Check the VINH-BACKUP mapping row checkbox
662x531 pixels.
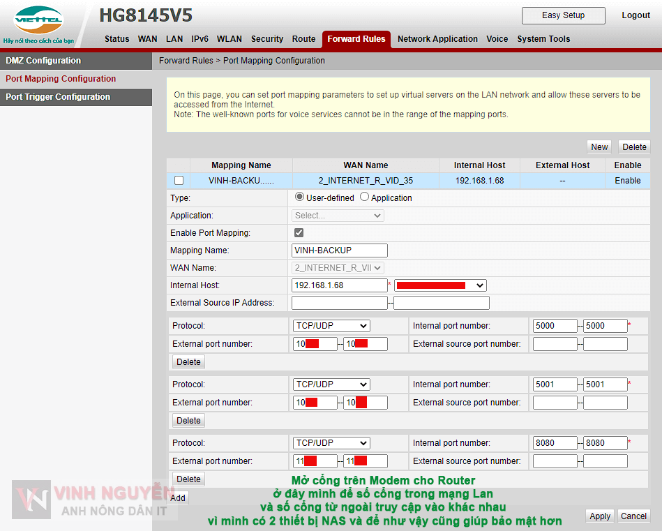coord(179,181)
